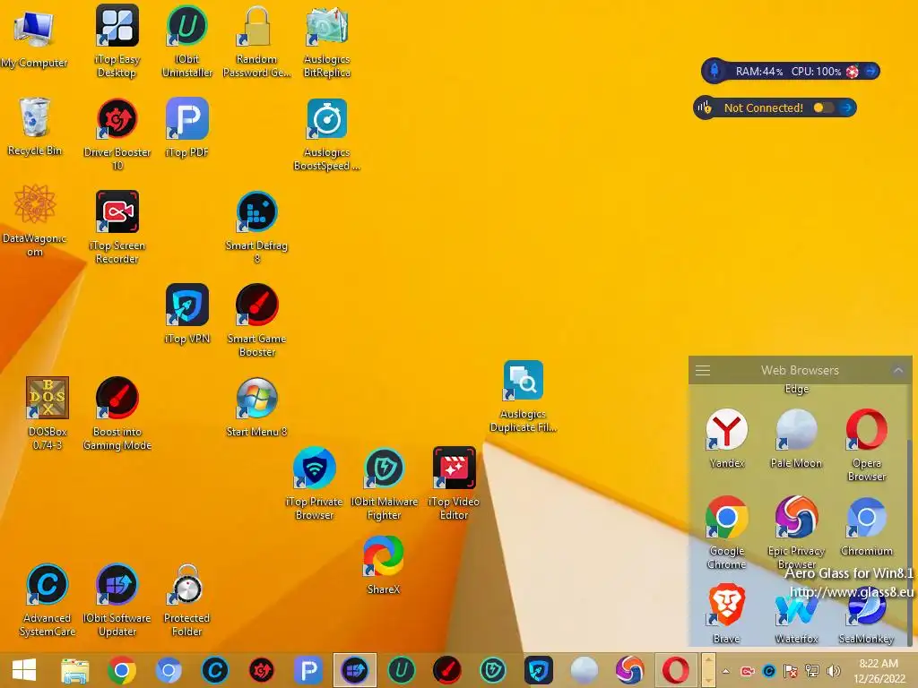Screen dimensions: 918x688
Task: Open Chromium from the taskbar
Action: [168, 670]
